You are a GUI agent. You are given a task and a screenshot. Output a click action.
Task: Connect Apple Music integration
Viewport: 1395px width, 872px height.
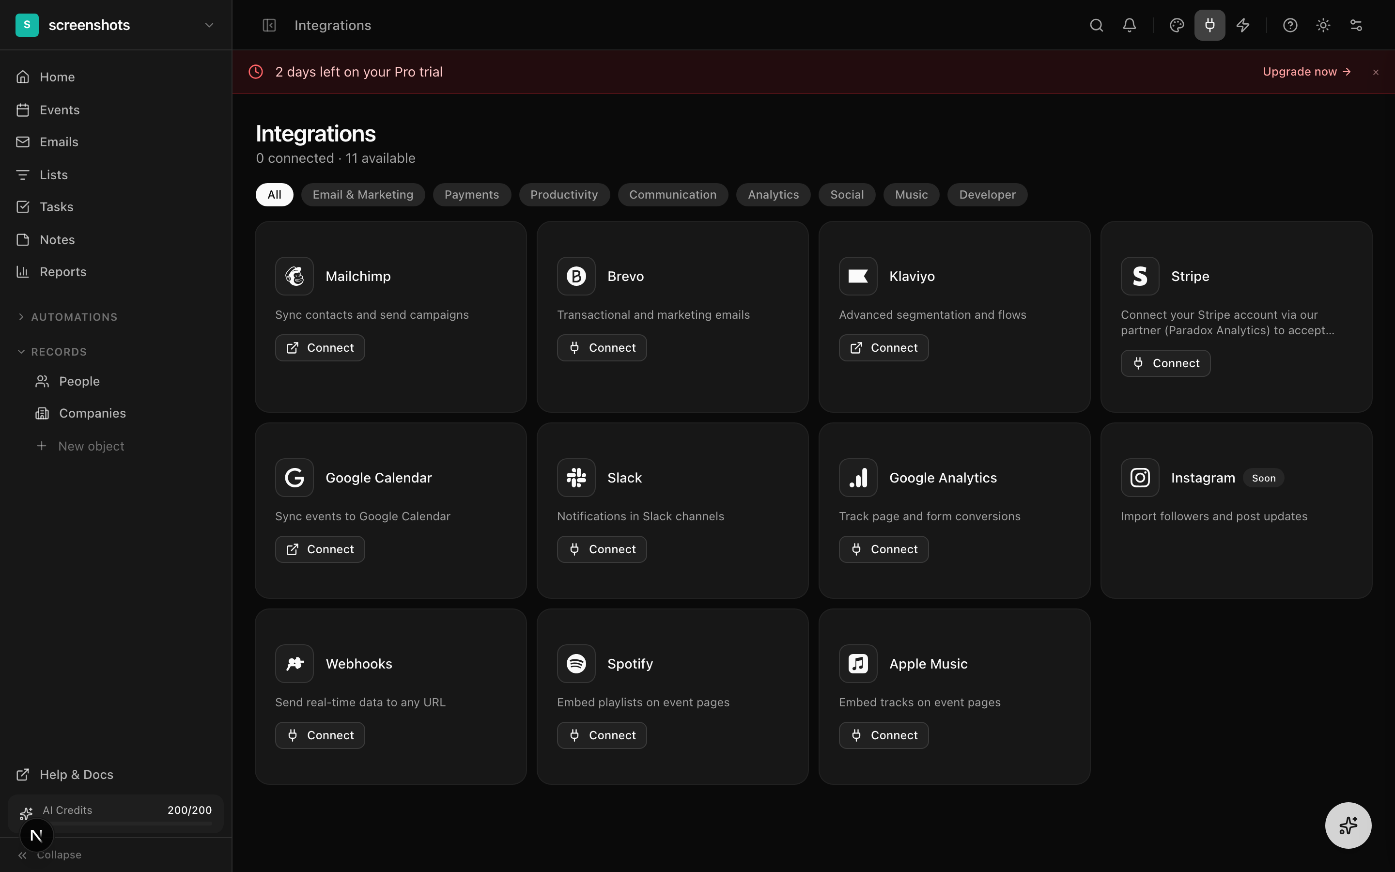coord(883,735)
